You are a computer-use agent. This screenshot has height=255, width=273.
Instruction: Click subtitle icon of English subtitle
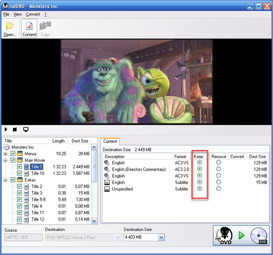point(107,182)
